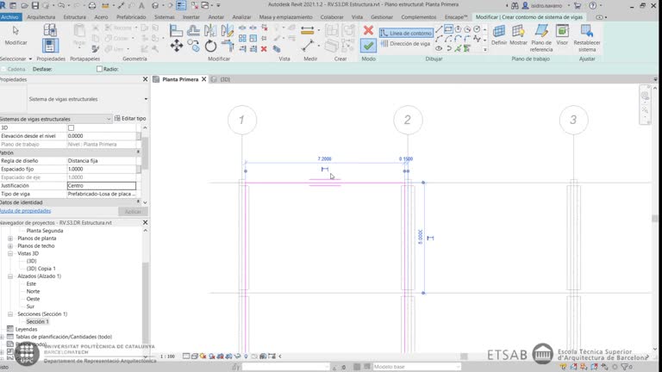Image resolution: width=662 pixels, height=372 pixels.
Task: Open the Estructura ribbon tab
Action: 74,16
